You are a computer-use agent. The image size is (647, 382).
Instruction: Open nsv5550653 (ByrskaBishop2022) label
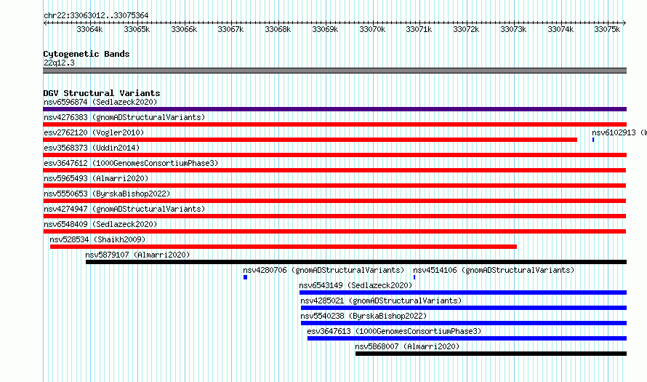(107, 194)
